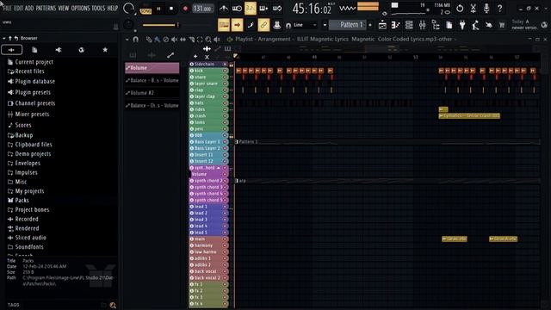Toggle typing keyboard to piano button
Viewport: 551px width, 310px height.
pos(224,25)
